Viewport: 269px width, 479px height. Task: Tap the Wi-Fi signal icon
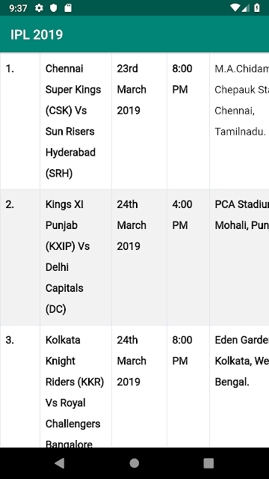(235, 8)
